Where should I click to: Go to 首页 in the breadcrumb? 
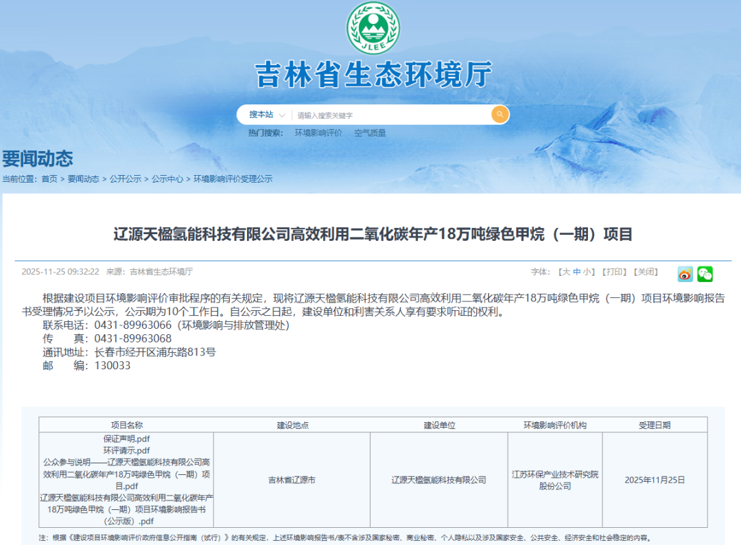pyautogui.click(x=49, y=178)
